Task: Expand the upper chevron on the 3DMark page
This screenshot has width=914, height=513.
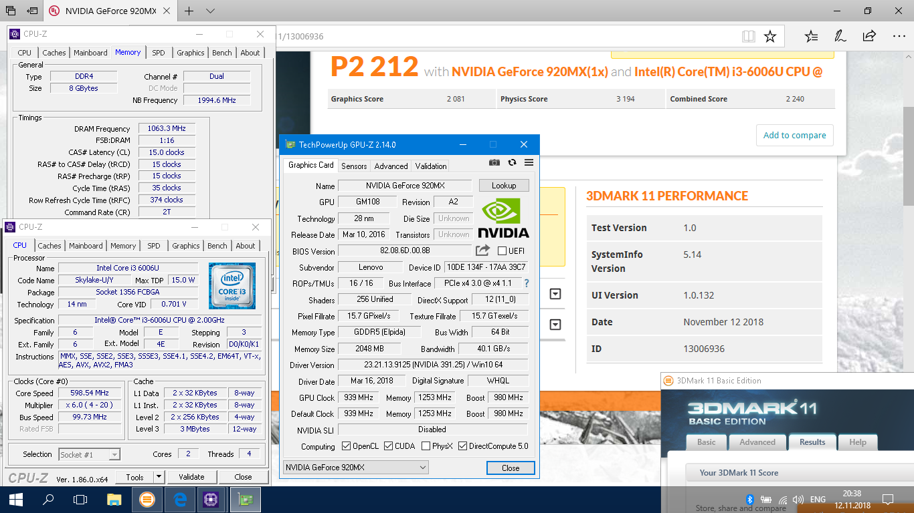Action: (x=555, y=294)
